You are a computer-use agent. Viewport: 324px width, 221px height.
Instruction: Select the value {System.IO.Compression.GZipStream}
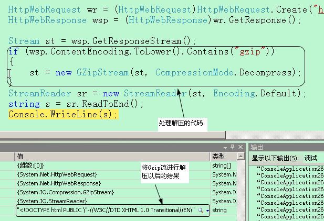tap(66, 192)
